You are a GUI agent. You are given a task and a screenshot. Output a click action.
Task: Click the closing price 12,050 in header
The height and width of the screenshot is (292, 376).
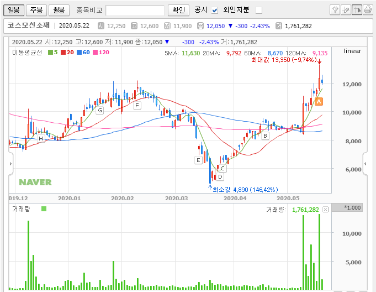coord(215,26)
